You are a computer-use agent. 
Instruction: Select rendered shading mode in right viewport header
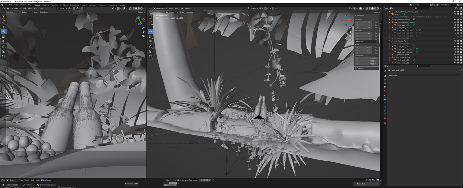click(x=377, y=8)
